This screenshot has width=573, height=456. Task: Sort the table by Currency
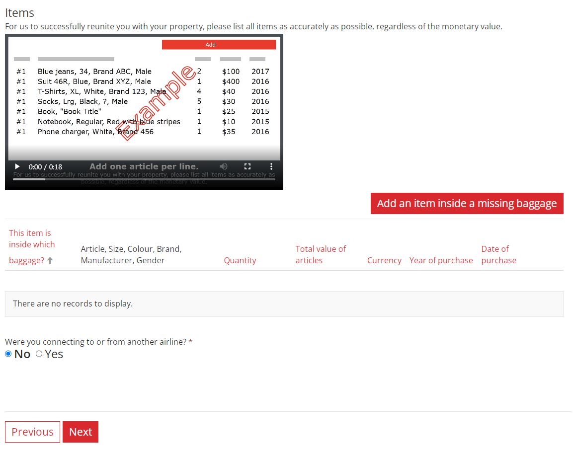pyautogui.click(x=384, y=260)
